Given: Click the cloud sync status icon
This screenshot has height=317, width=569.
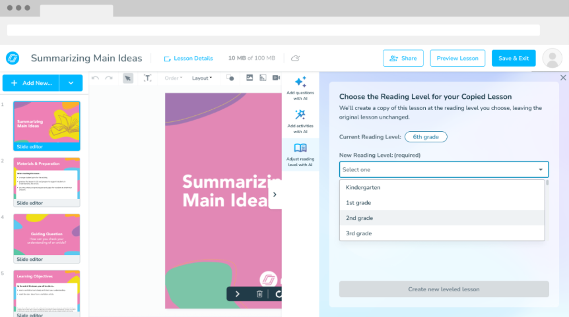Looking at the screenshot, I should [x=295, y=58].
